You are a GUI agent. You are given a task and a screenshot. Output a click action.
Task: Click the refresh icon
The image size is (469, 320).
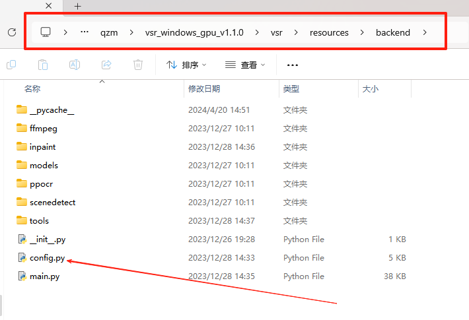(12, 32)
